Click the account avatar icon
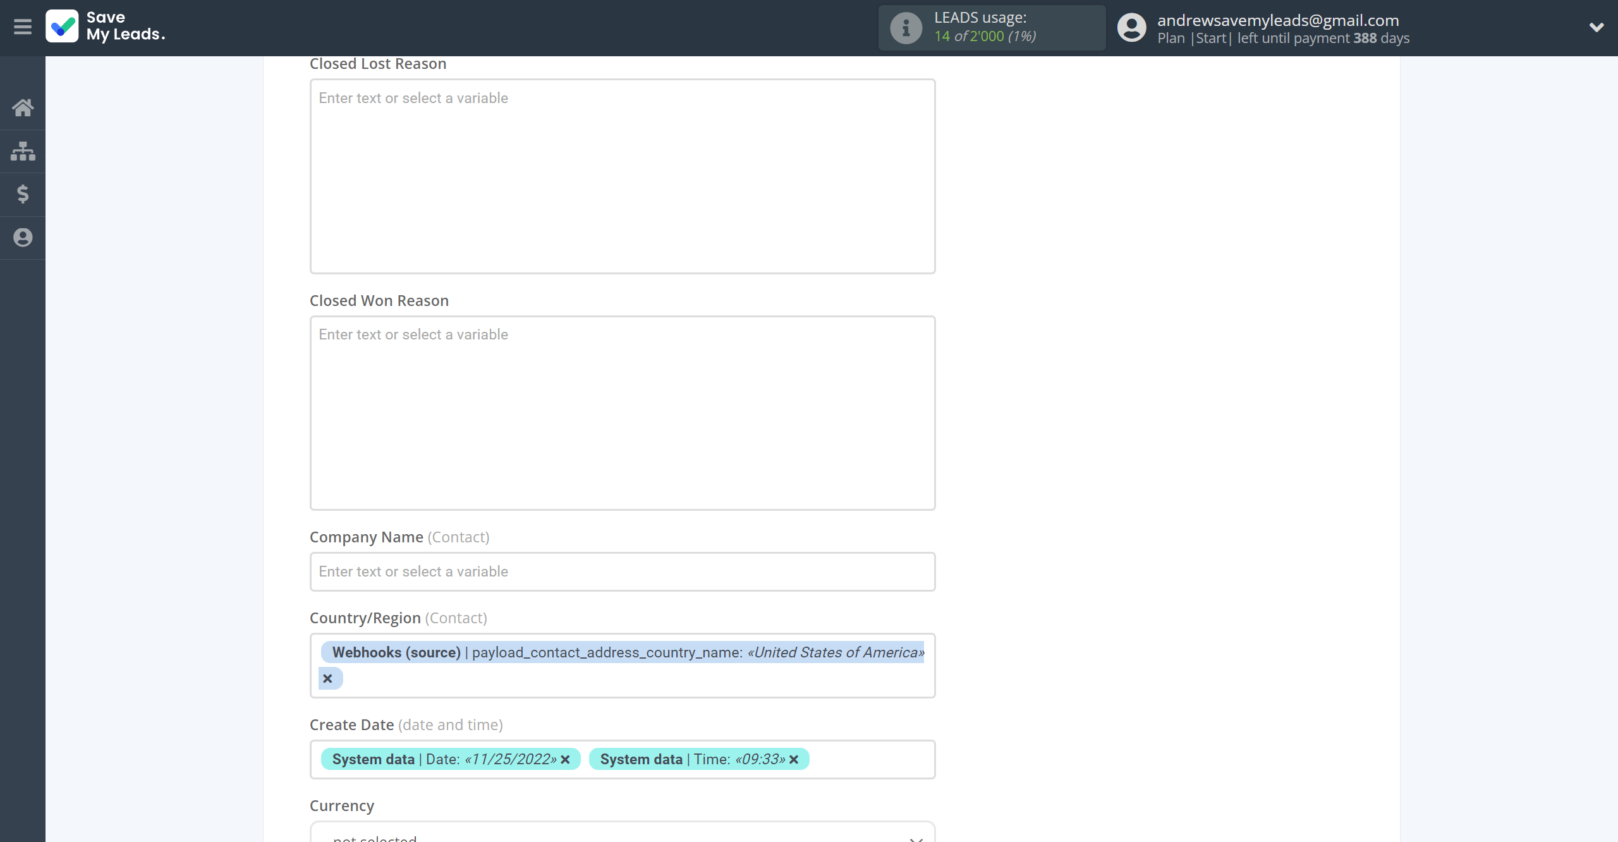Viewport: 1618px width, 842px height. (1131, 28)
